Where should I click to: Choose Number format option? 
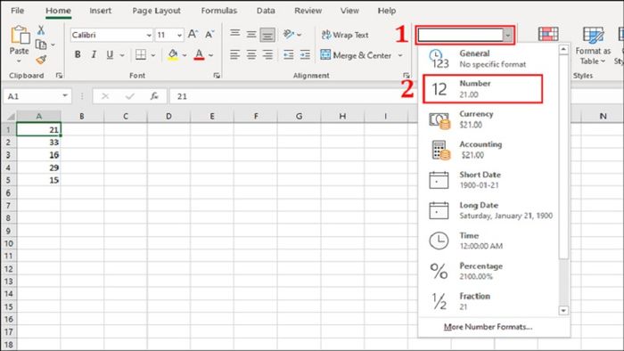482,89
